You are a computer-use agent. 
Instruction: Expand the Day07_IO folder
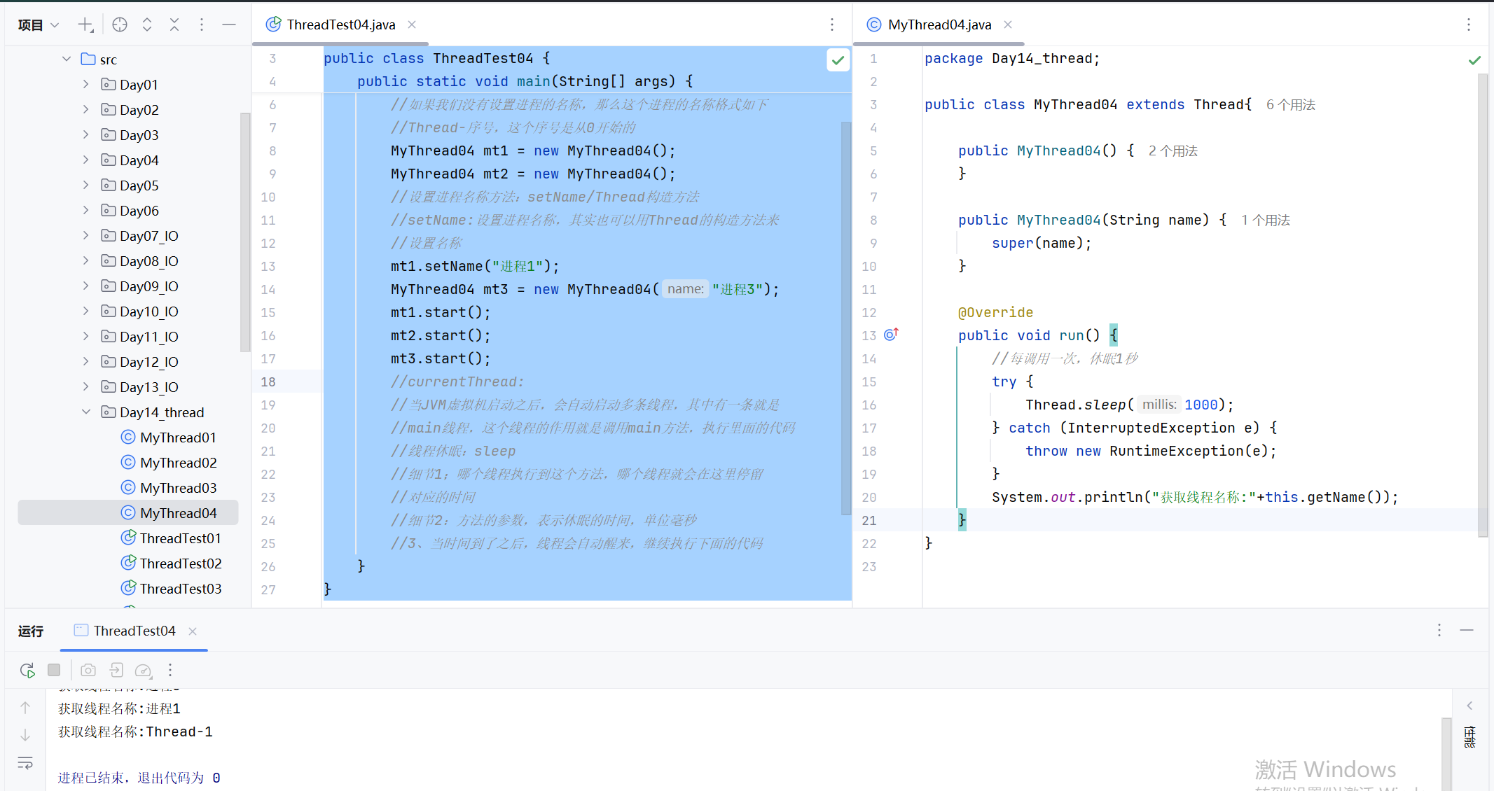click(85, 235)
